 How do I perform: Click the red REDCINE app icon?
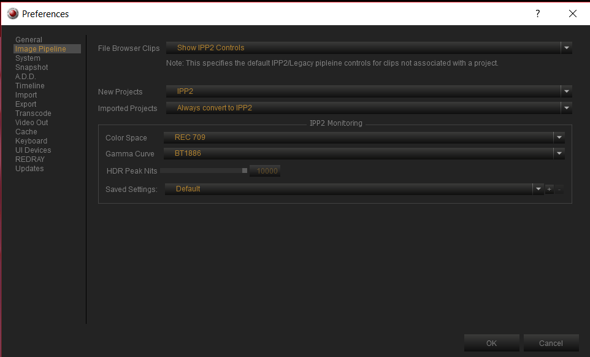(13, 13)
